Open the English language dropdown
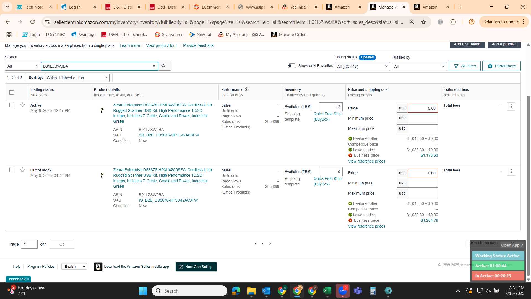This screenshot has width=531, height=299. coord(74,266)
